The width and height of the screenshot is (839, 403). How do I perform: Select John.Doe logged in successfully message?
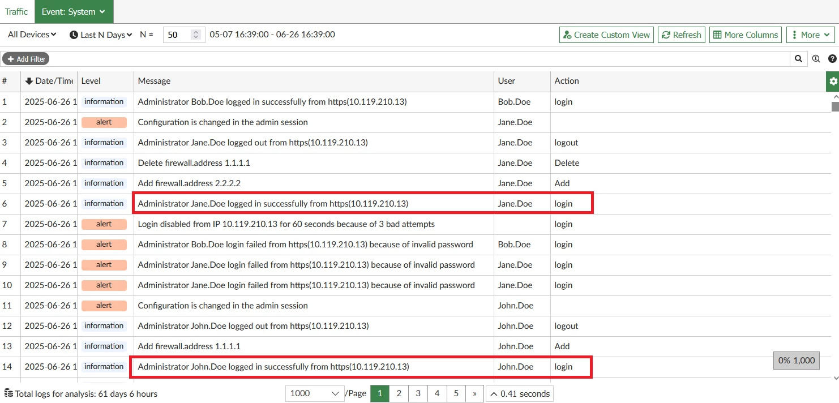point(273,367)
